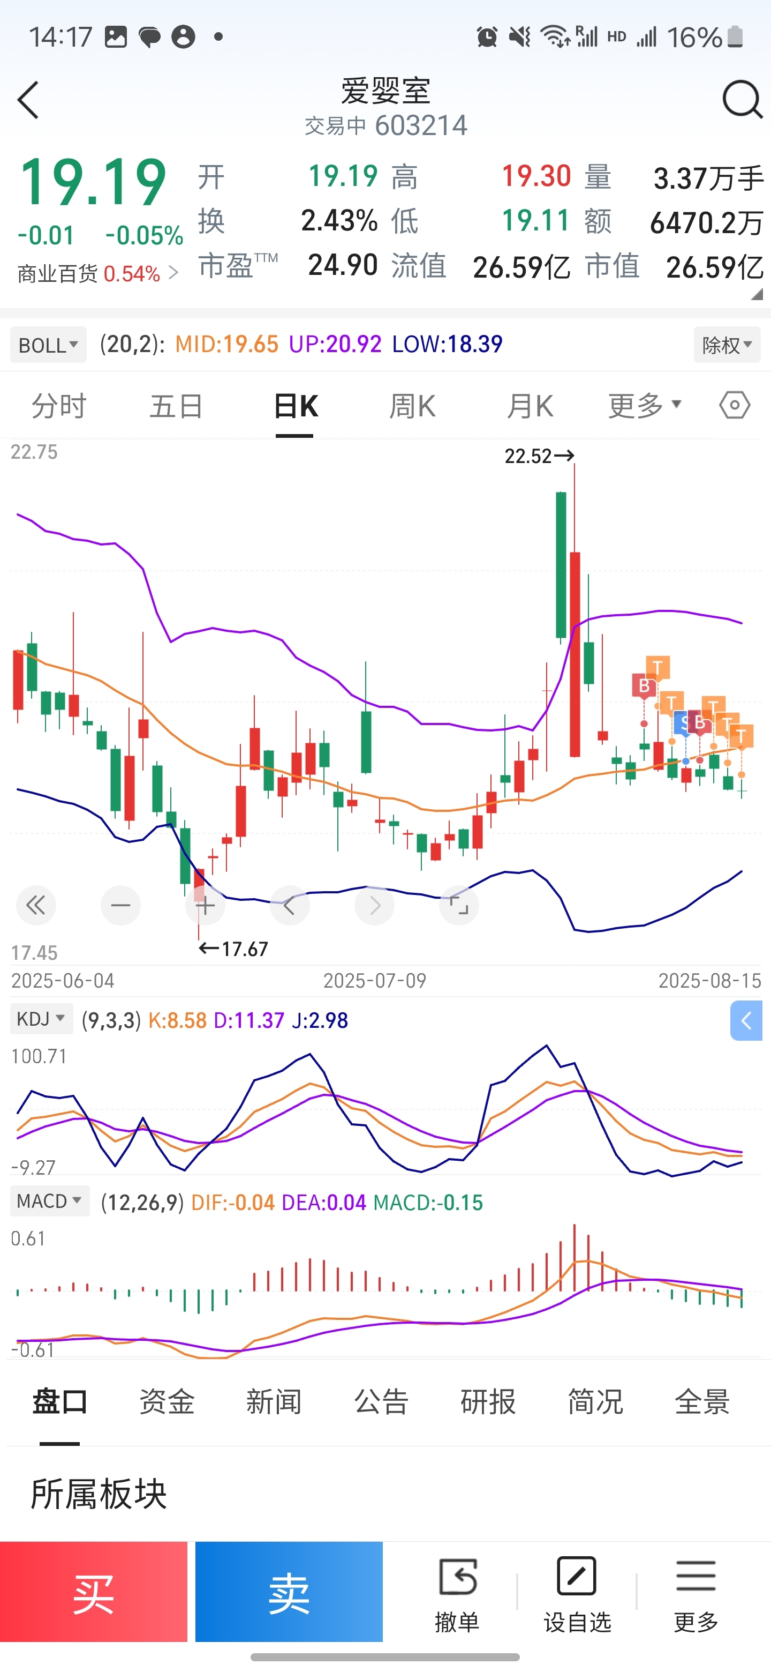Image resolution: width=771 pixels, height=1672 pixels.
Task: Open the 全景 tab
Action: tap(702, 1402)
